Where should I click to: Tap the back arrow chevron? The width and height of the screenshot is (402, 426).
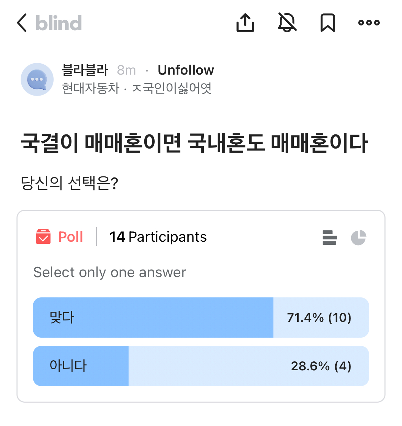point(22,23)
